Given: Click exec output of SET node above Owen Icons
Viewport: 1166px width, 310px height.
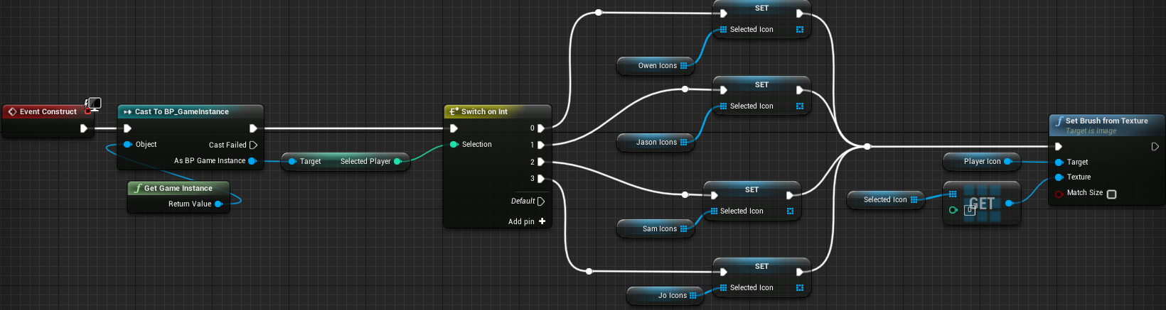Looking at the screenshot, I should click(x=800, y=13).
